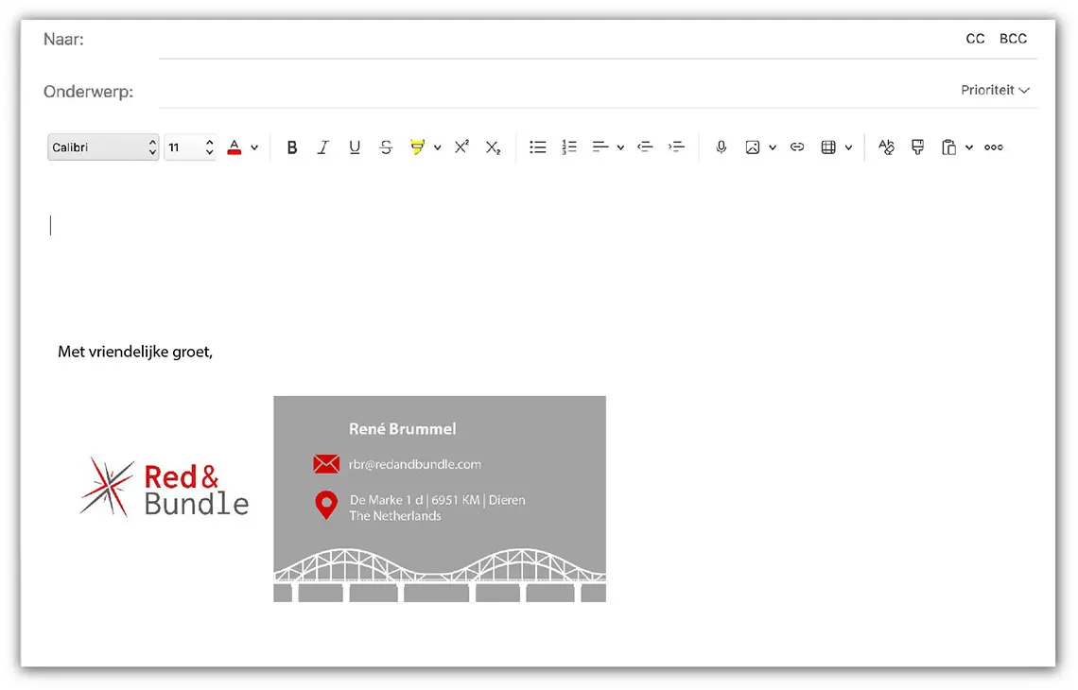The width and height of the screenshot is (1078, 690).
Task: Apply superscript formatting
Action: 461,147
